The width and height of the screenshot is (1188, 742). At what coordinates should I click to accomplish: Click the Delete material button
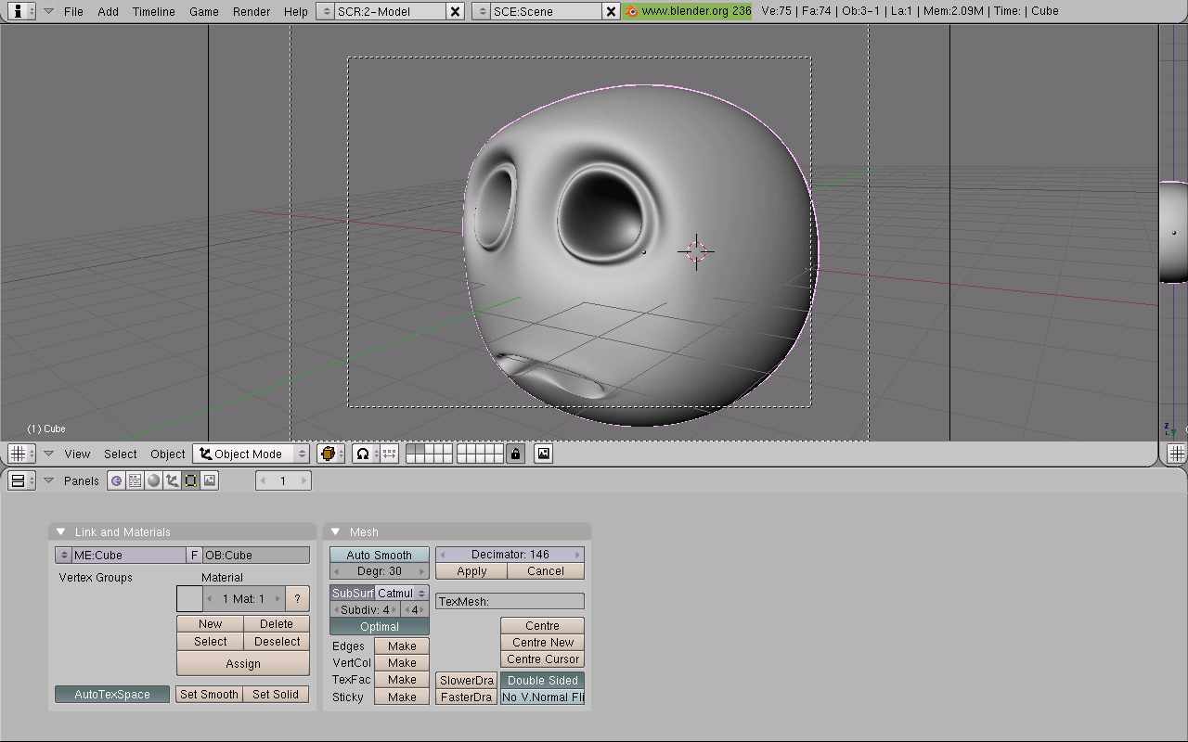pyautogui.click(x=277, y=624)
